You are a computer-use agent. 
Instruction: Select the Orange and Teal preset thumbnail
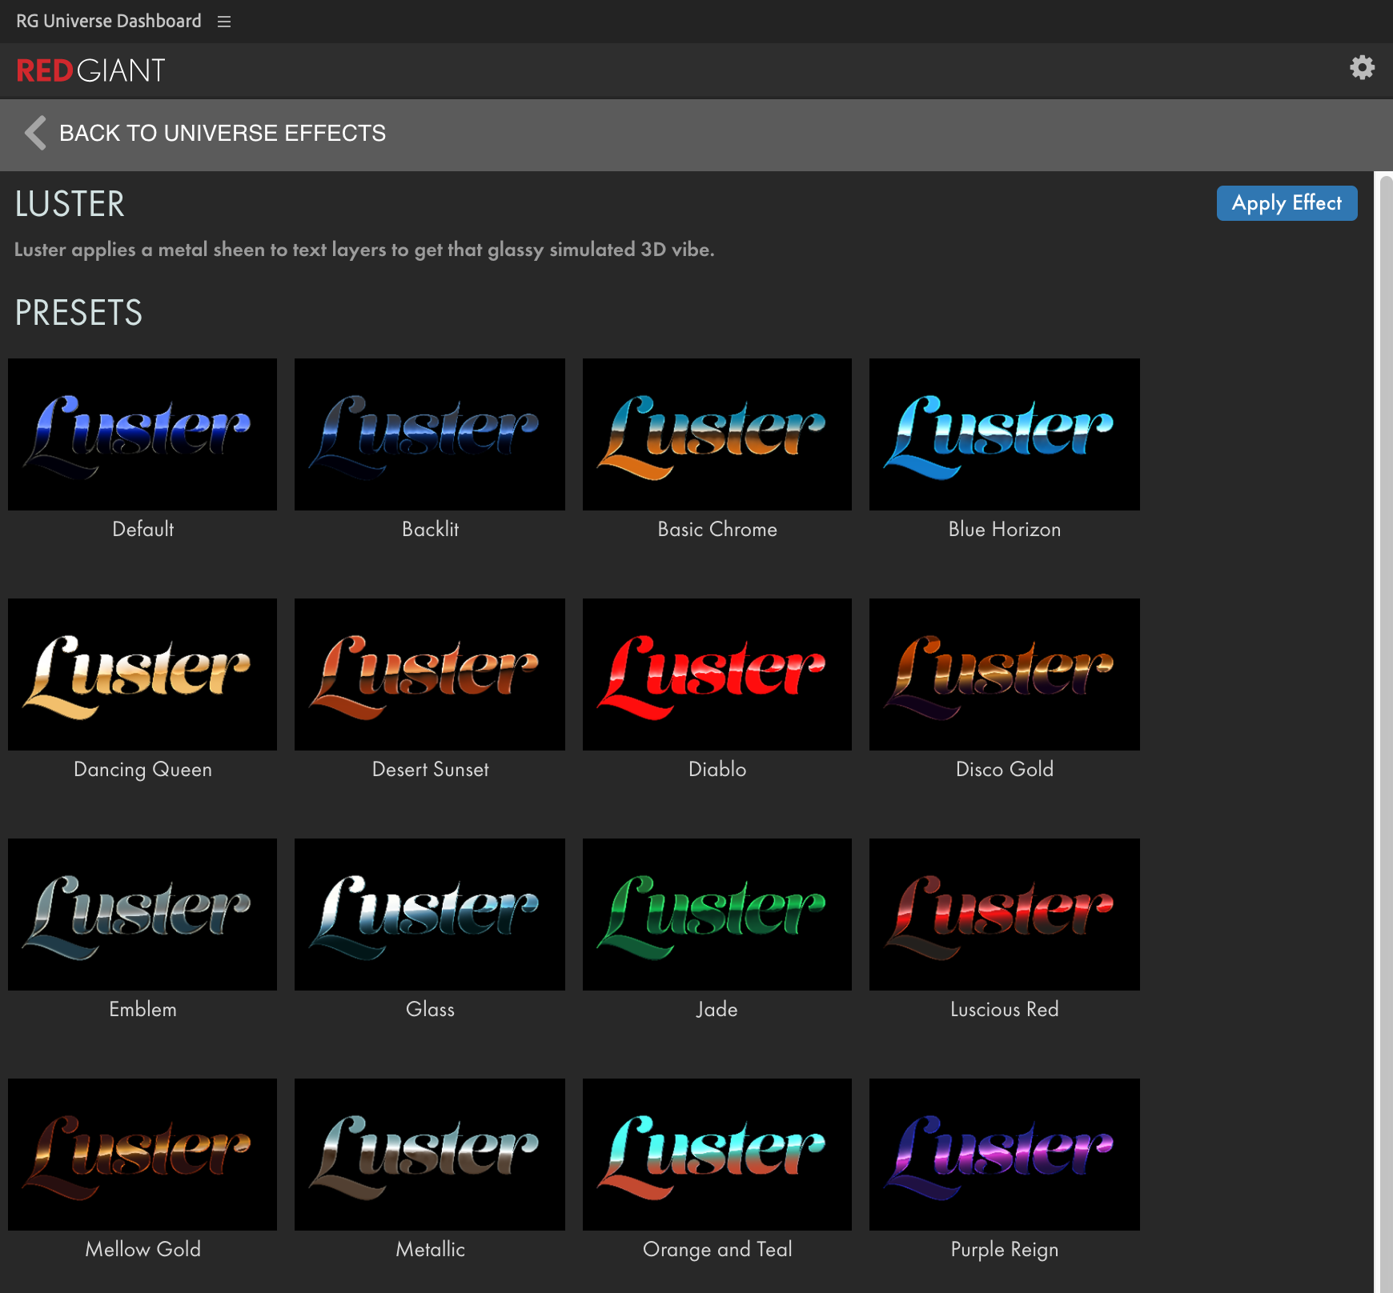pyautogui.click(x=717, y=1155)
